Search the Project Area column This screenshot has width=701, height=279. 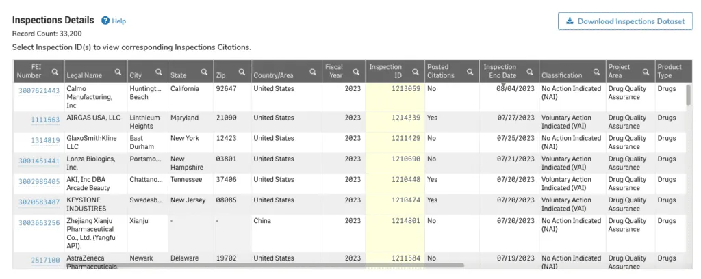(x=646, y=71)
